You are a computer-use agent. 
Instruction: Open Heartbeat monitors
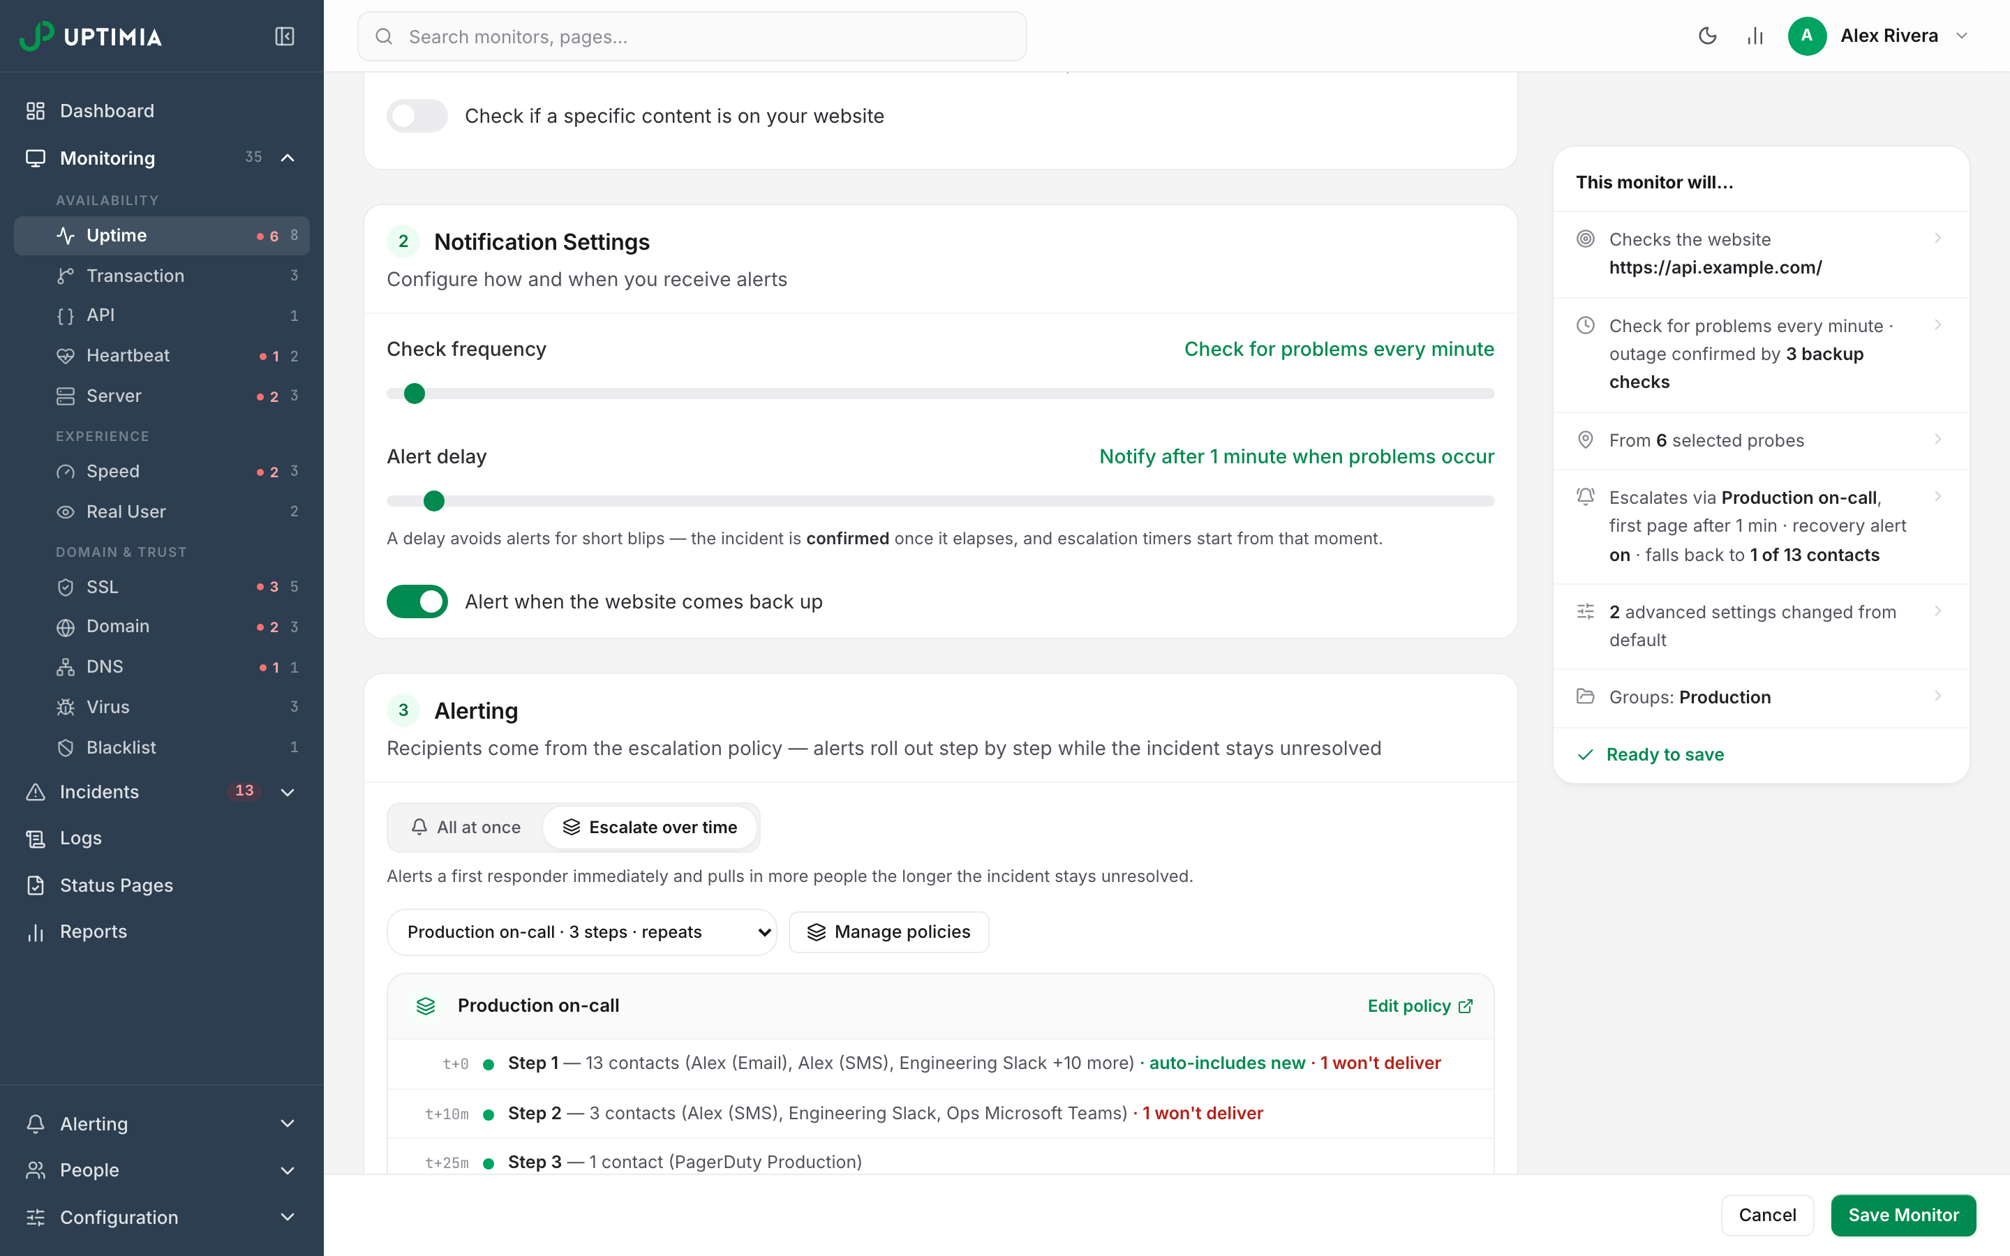(162, 356)
